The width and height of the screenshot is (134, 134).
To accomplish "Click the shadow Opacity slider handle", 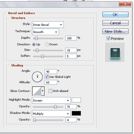I will 34,120.
